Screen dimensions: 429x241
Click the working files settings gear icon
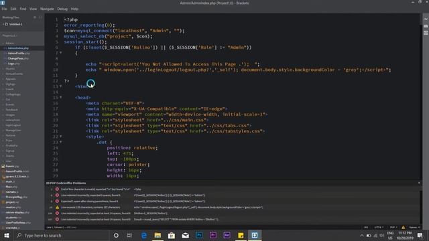(35, 17)
